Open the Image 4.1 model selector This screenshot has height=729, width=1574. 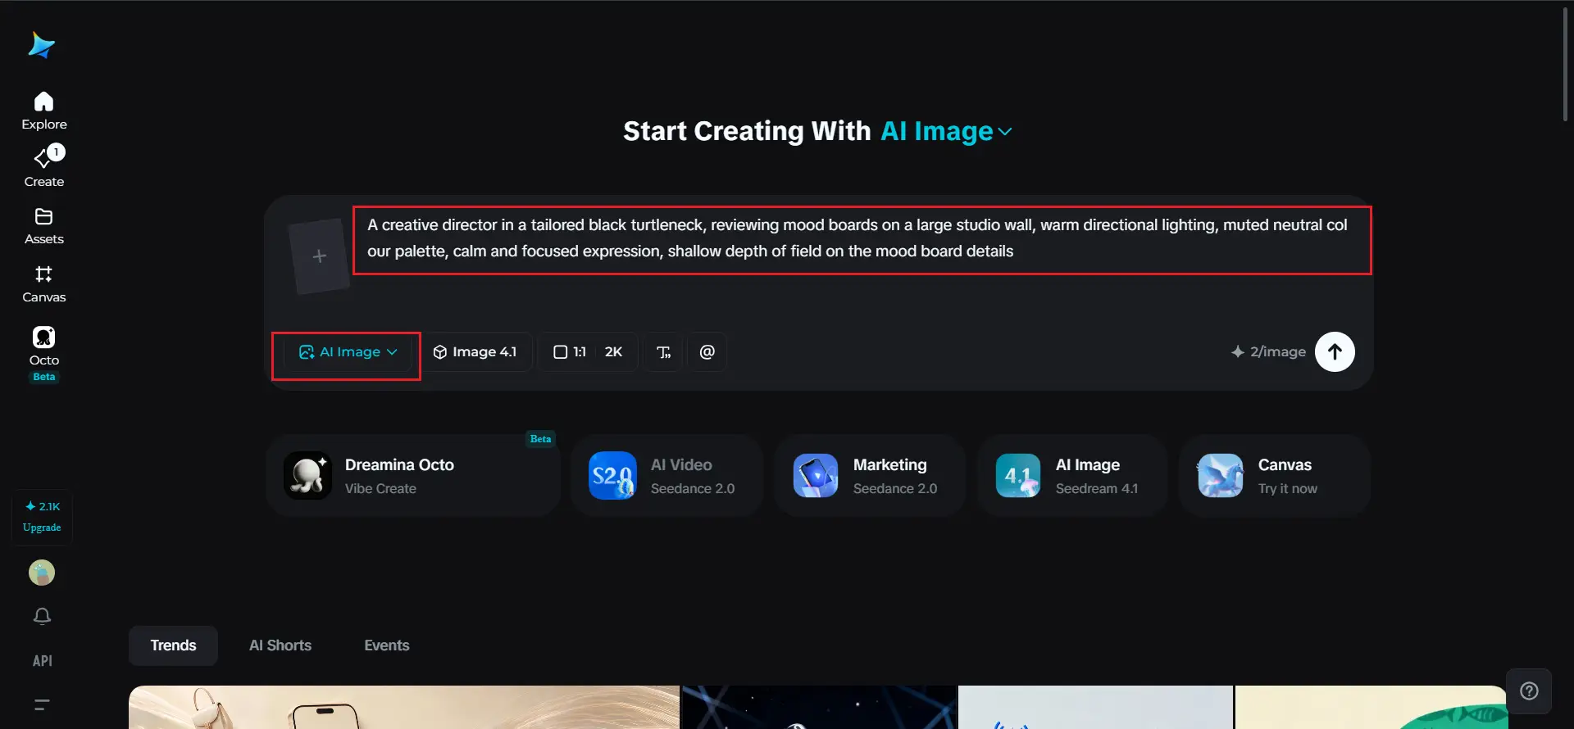tap(475, 351)
